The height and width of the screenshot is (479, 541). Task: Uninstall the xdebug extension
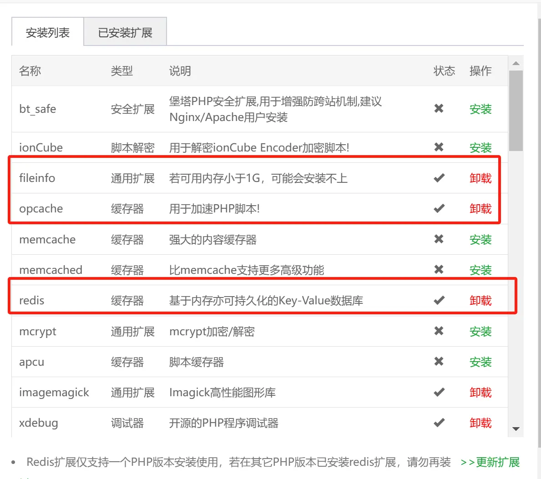coord(480,423)
